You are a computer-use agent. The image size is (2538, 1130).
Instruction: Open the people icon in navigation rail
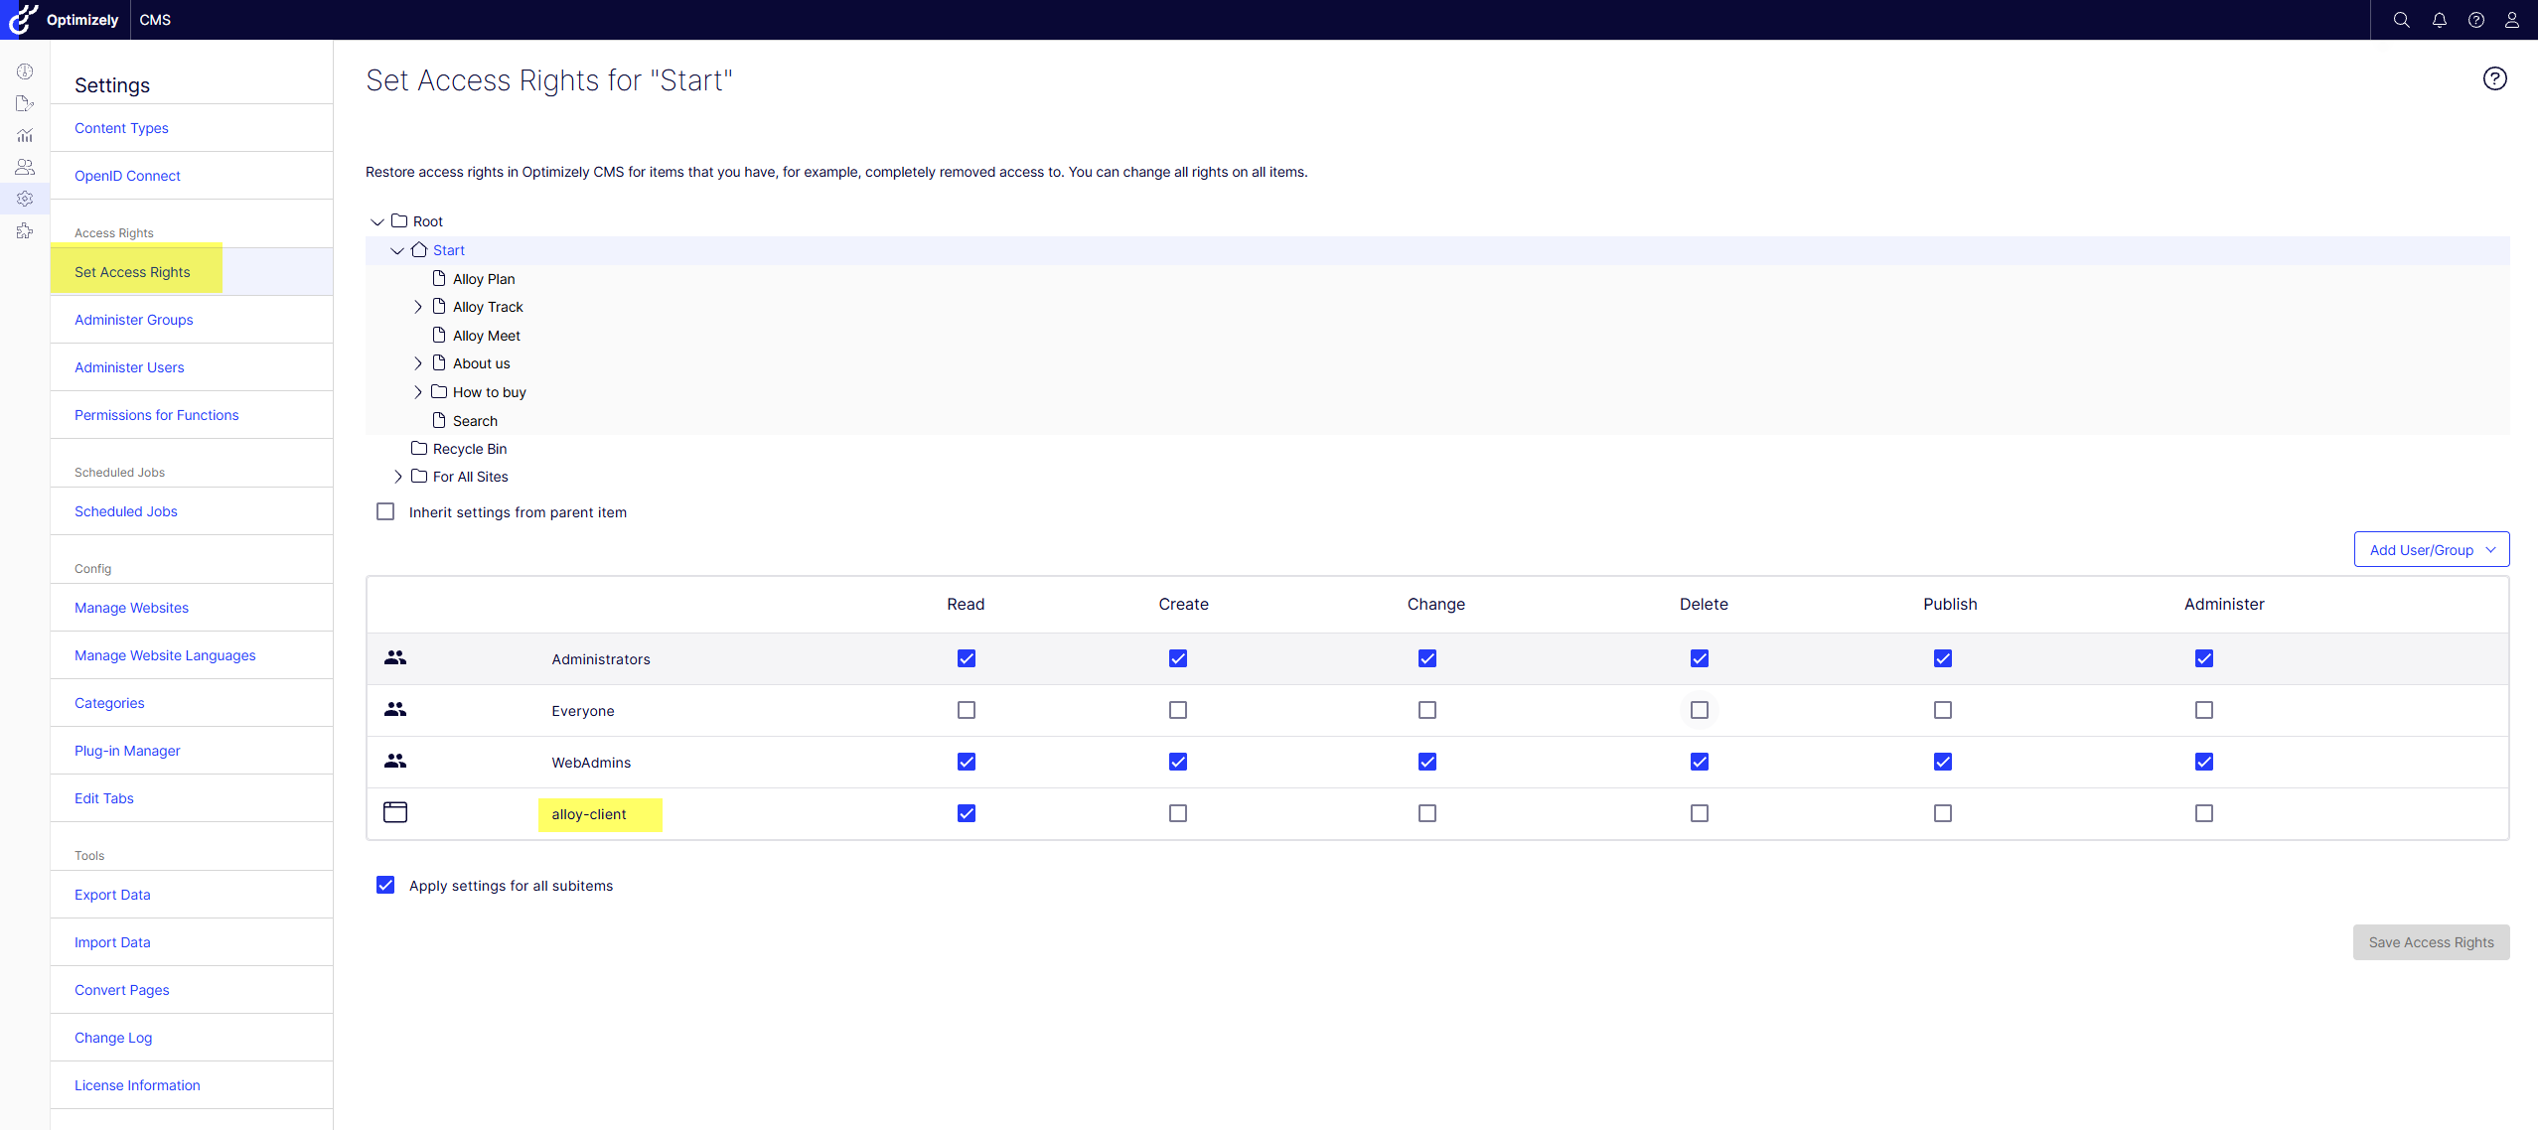click(25, 167)
